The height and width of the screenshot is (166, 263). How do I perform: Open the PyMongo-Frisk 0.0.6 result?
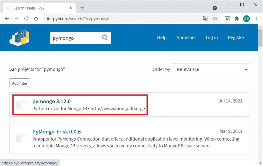(x=57, y=132)
